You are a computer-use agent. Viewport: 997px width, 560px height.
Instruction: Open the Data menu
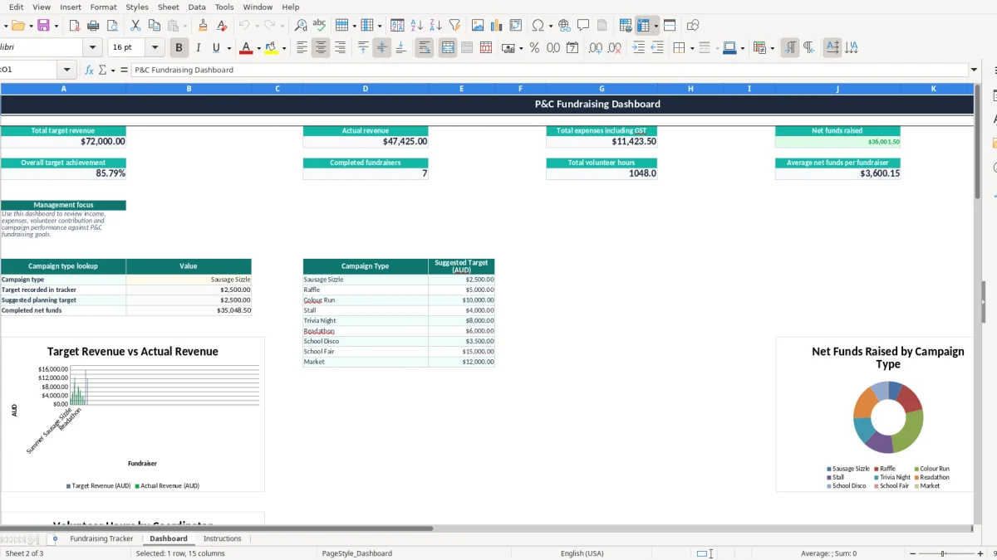[197, 7]
